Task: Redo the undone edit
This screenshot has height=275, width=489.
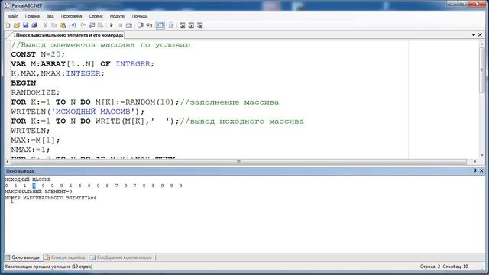Action: (x=83, y=25)
